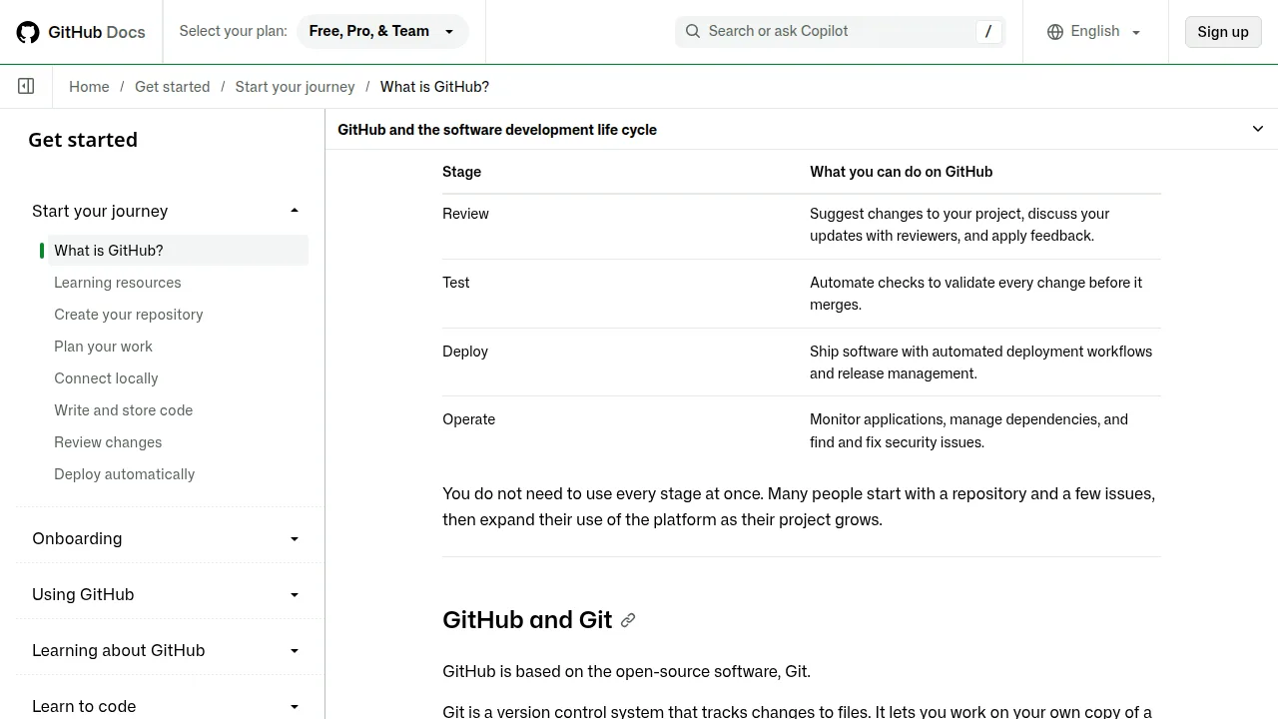Open Review changes sidebar link
This screenshot has width=1278, height=719.
108,442
